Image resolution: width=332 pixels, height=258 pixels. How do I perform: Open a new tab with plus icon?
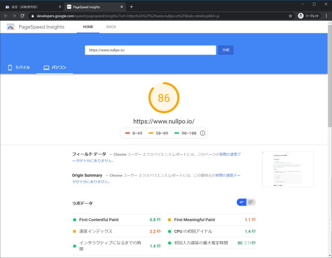131,7
